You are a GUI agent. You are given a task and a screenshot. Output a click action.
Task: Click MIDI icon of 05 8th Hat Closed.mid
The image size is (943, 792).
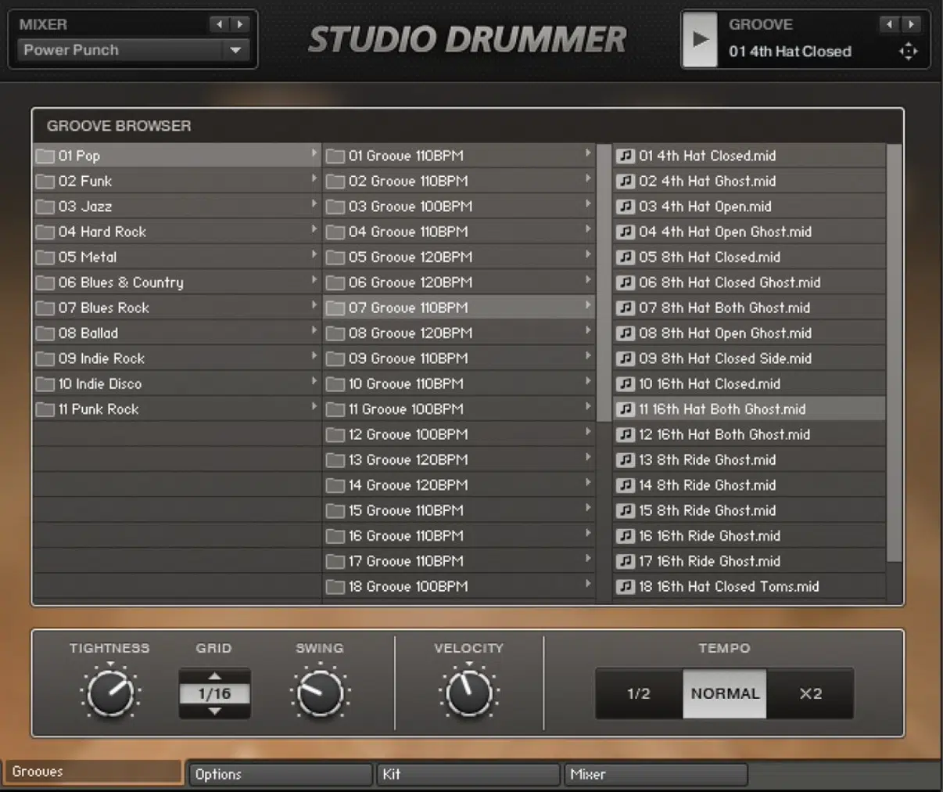pos(626,257)
